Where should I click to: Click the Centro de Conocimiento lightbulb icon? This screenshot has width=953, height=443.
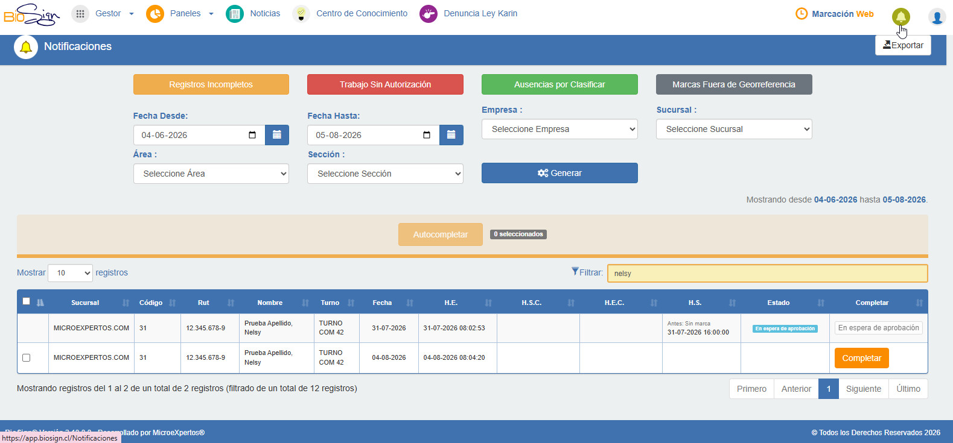[301, 13]
